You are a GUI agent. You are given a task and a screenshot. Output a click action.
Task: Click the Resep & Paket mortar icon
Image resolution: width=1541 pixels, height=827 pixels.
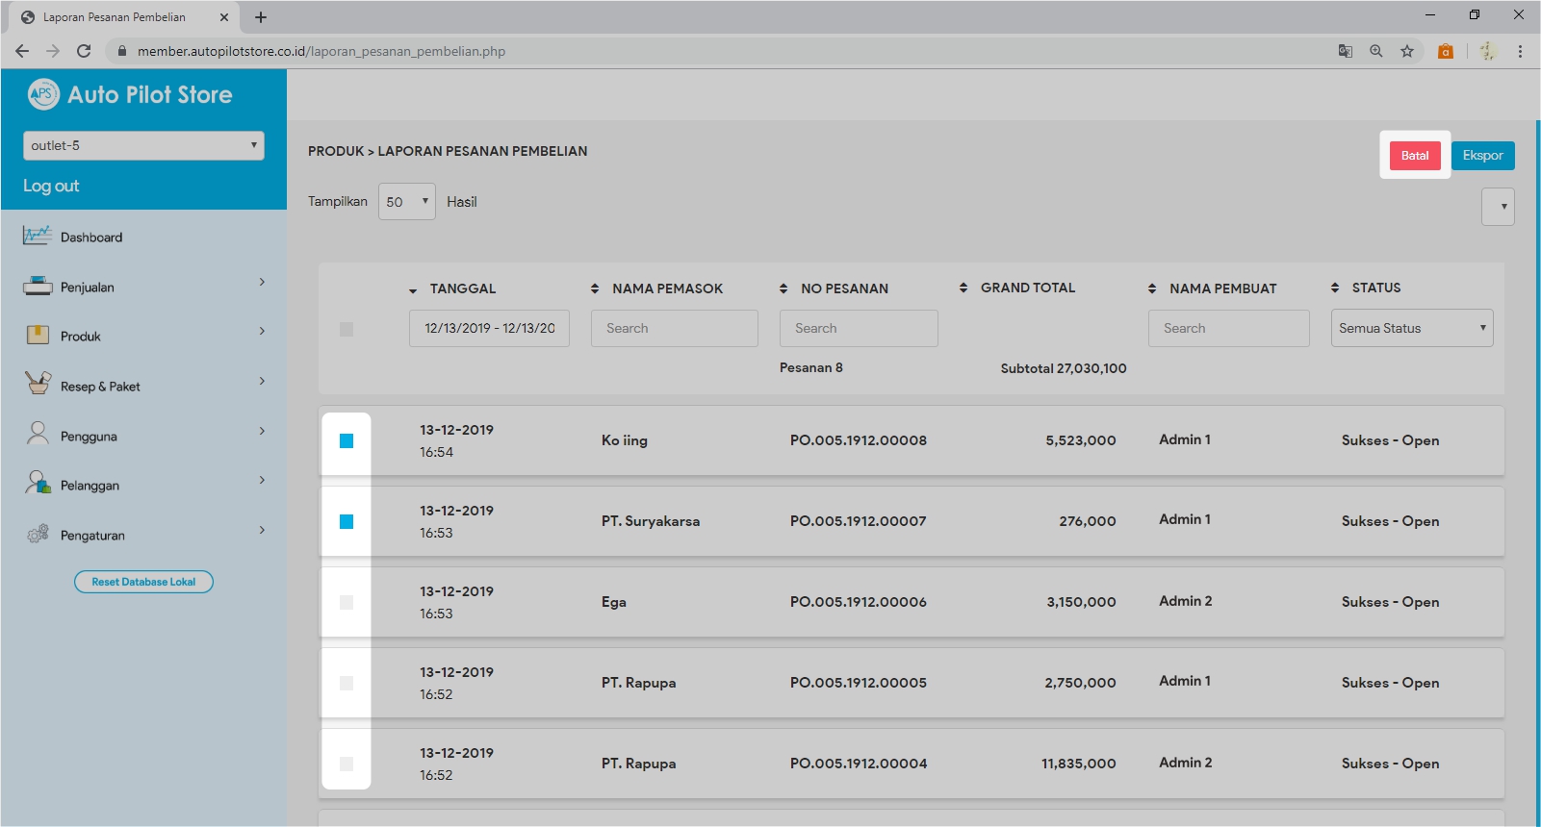click(x=38, y=384)
